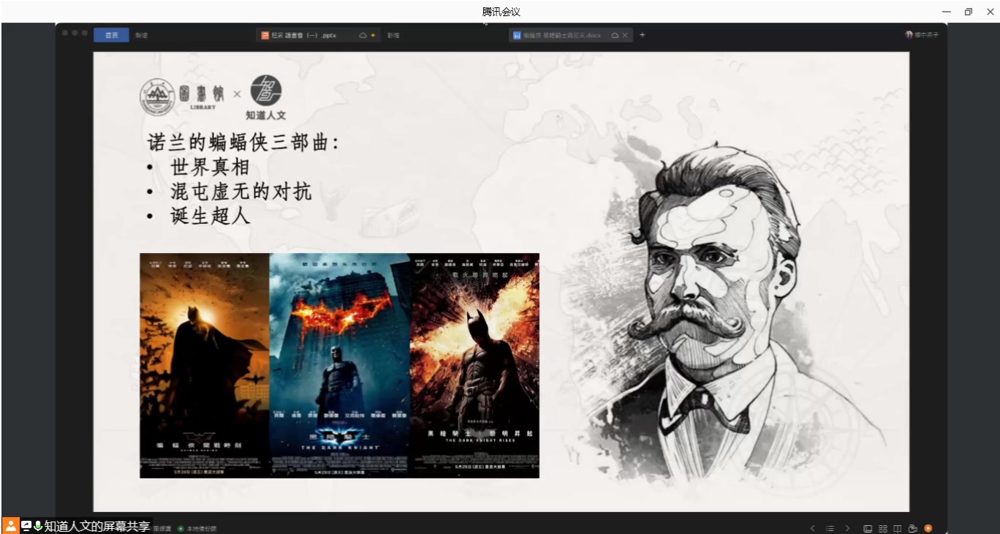Click the cloud sync icon on docx tab
The image size is (1000, 534).
615,35
